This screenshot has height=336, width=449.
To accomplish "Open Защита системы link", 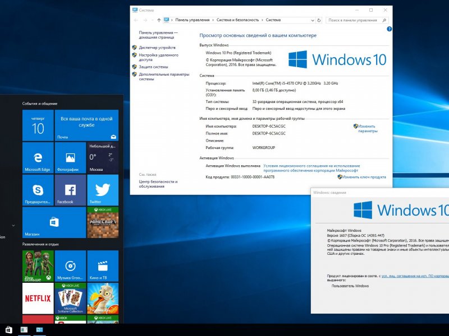I will pos(153,67).
